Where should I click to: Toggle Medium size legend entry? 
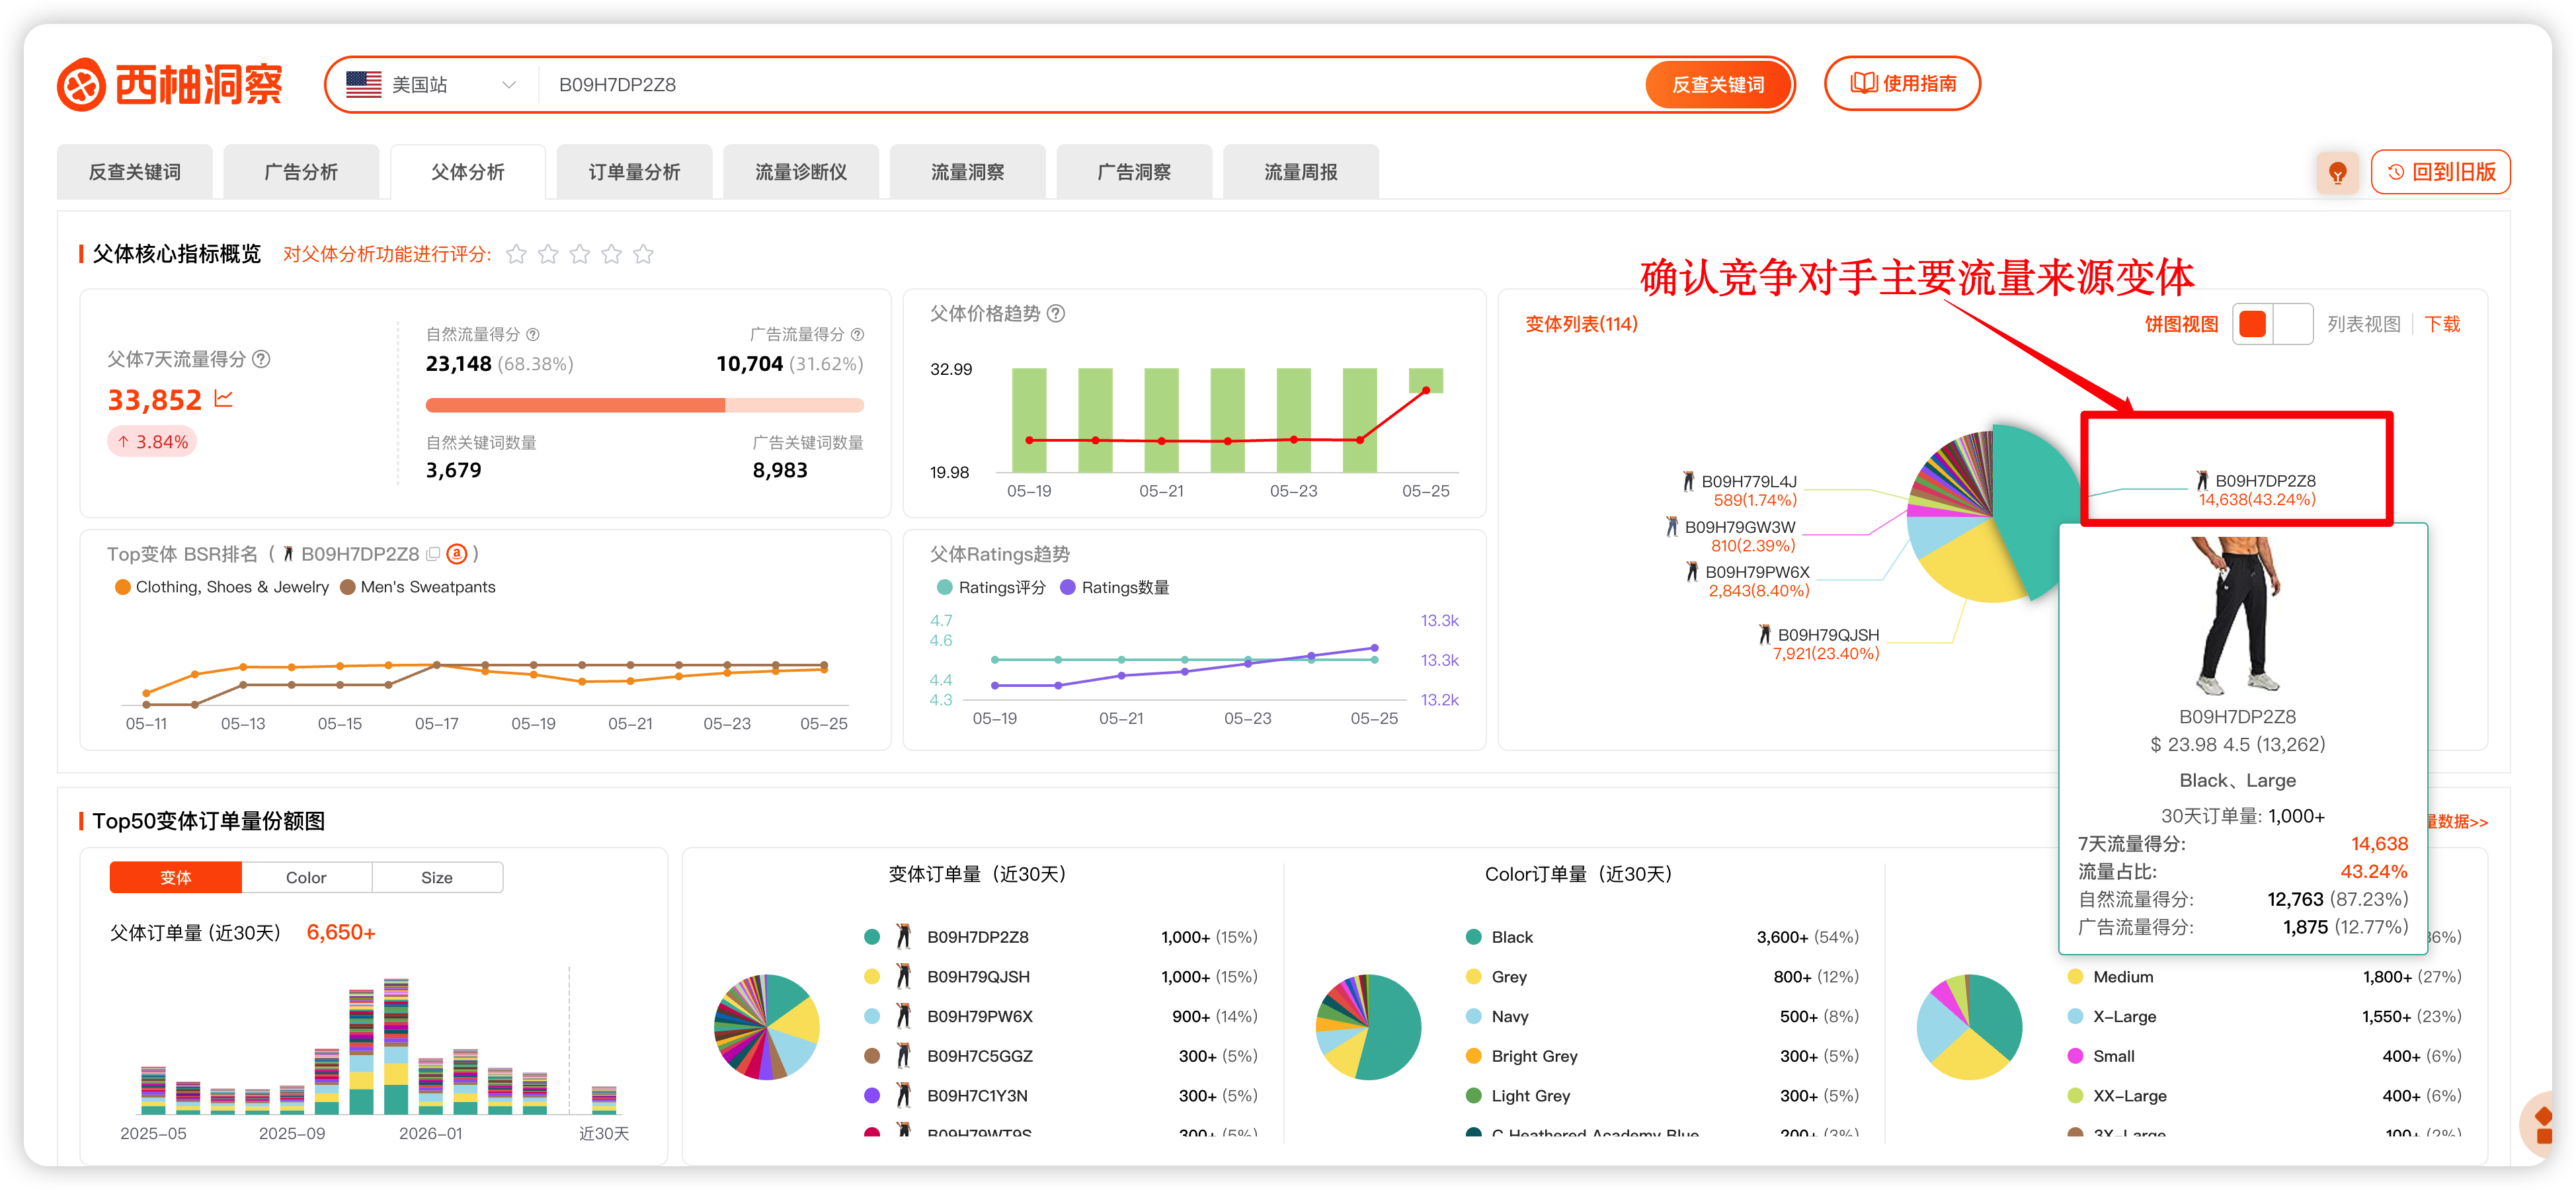coord(2110,977)
